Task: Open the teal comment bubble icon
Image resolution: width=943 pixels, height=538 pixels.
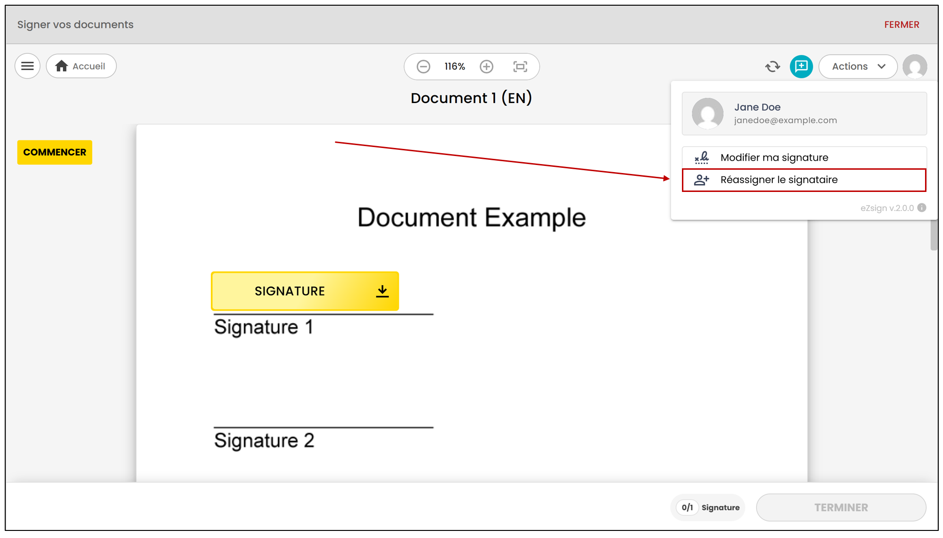Action: [801, 66]
